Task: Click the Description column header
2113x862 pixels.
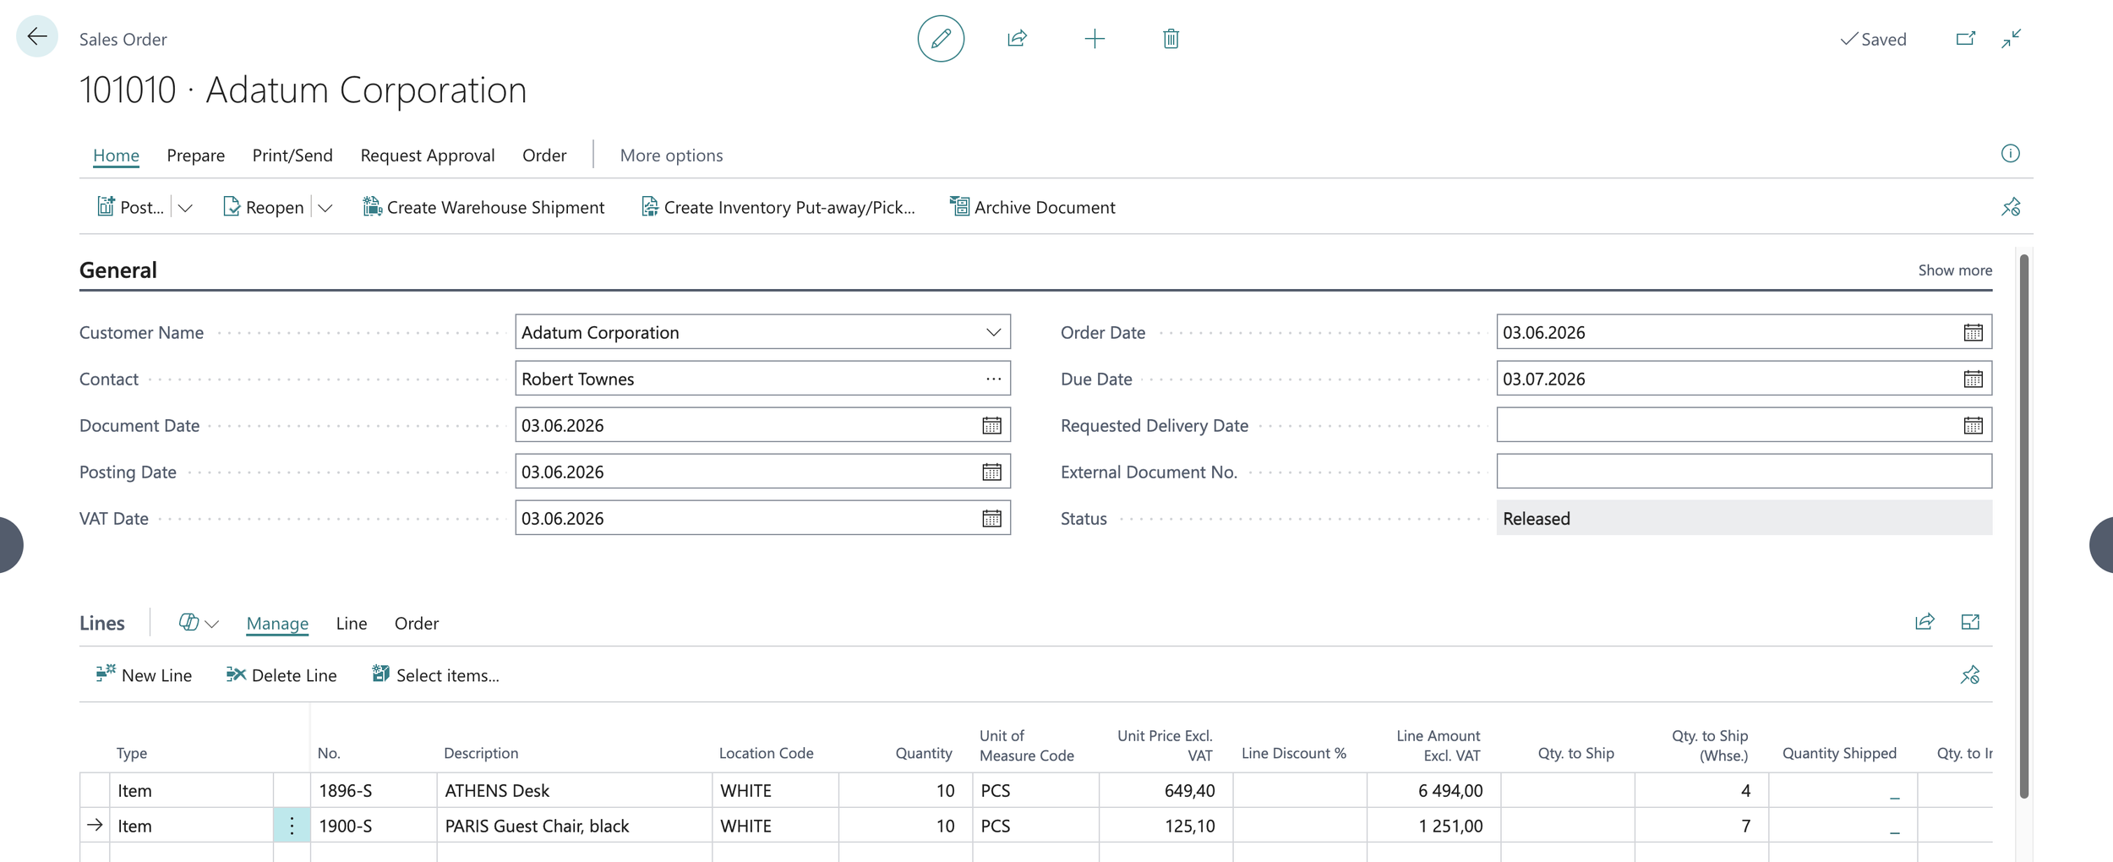Action: point(481,753)
